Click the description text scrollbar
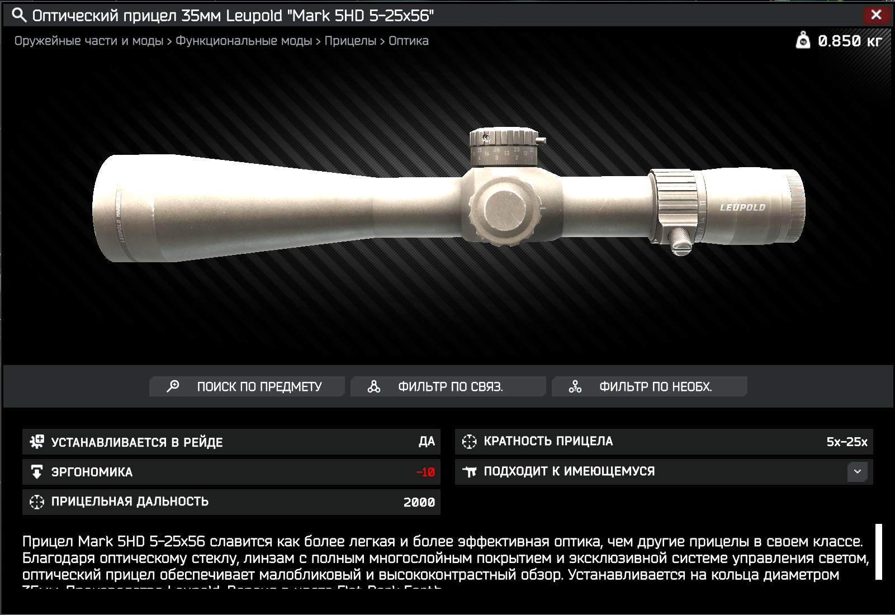Image resolution: width=895 pixels, height=615 pixels. coord(879,552)
